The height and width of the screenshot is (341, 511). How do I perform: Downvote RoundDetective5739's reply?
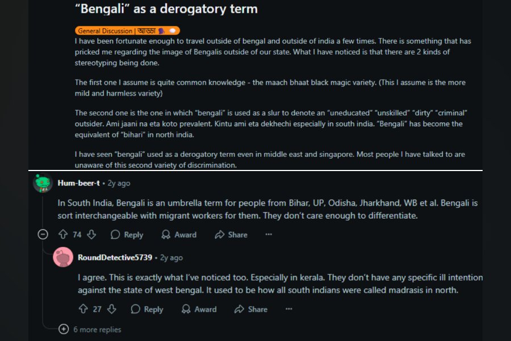click(x=112, y=309)
